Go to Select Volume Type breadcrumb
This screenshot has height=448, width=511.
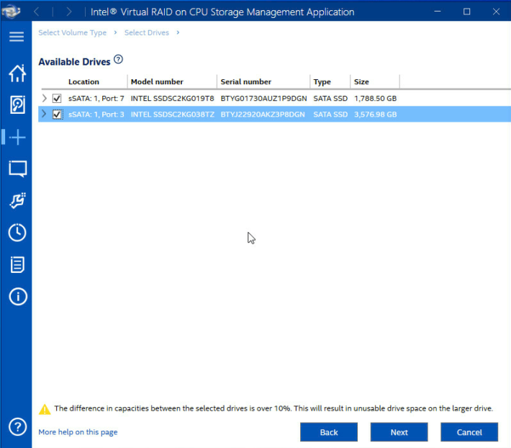click(73, 32)
